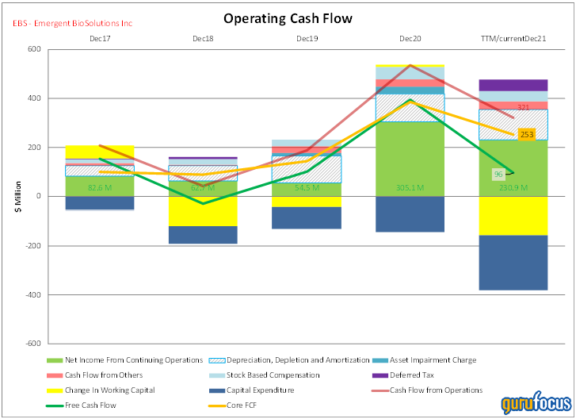This screenshot has width=576, height=419.
Task: Click the Dec21 purple deferred tax segment
Action: pos(513,86)
